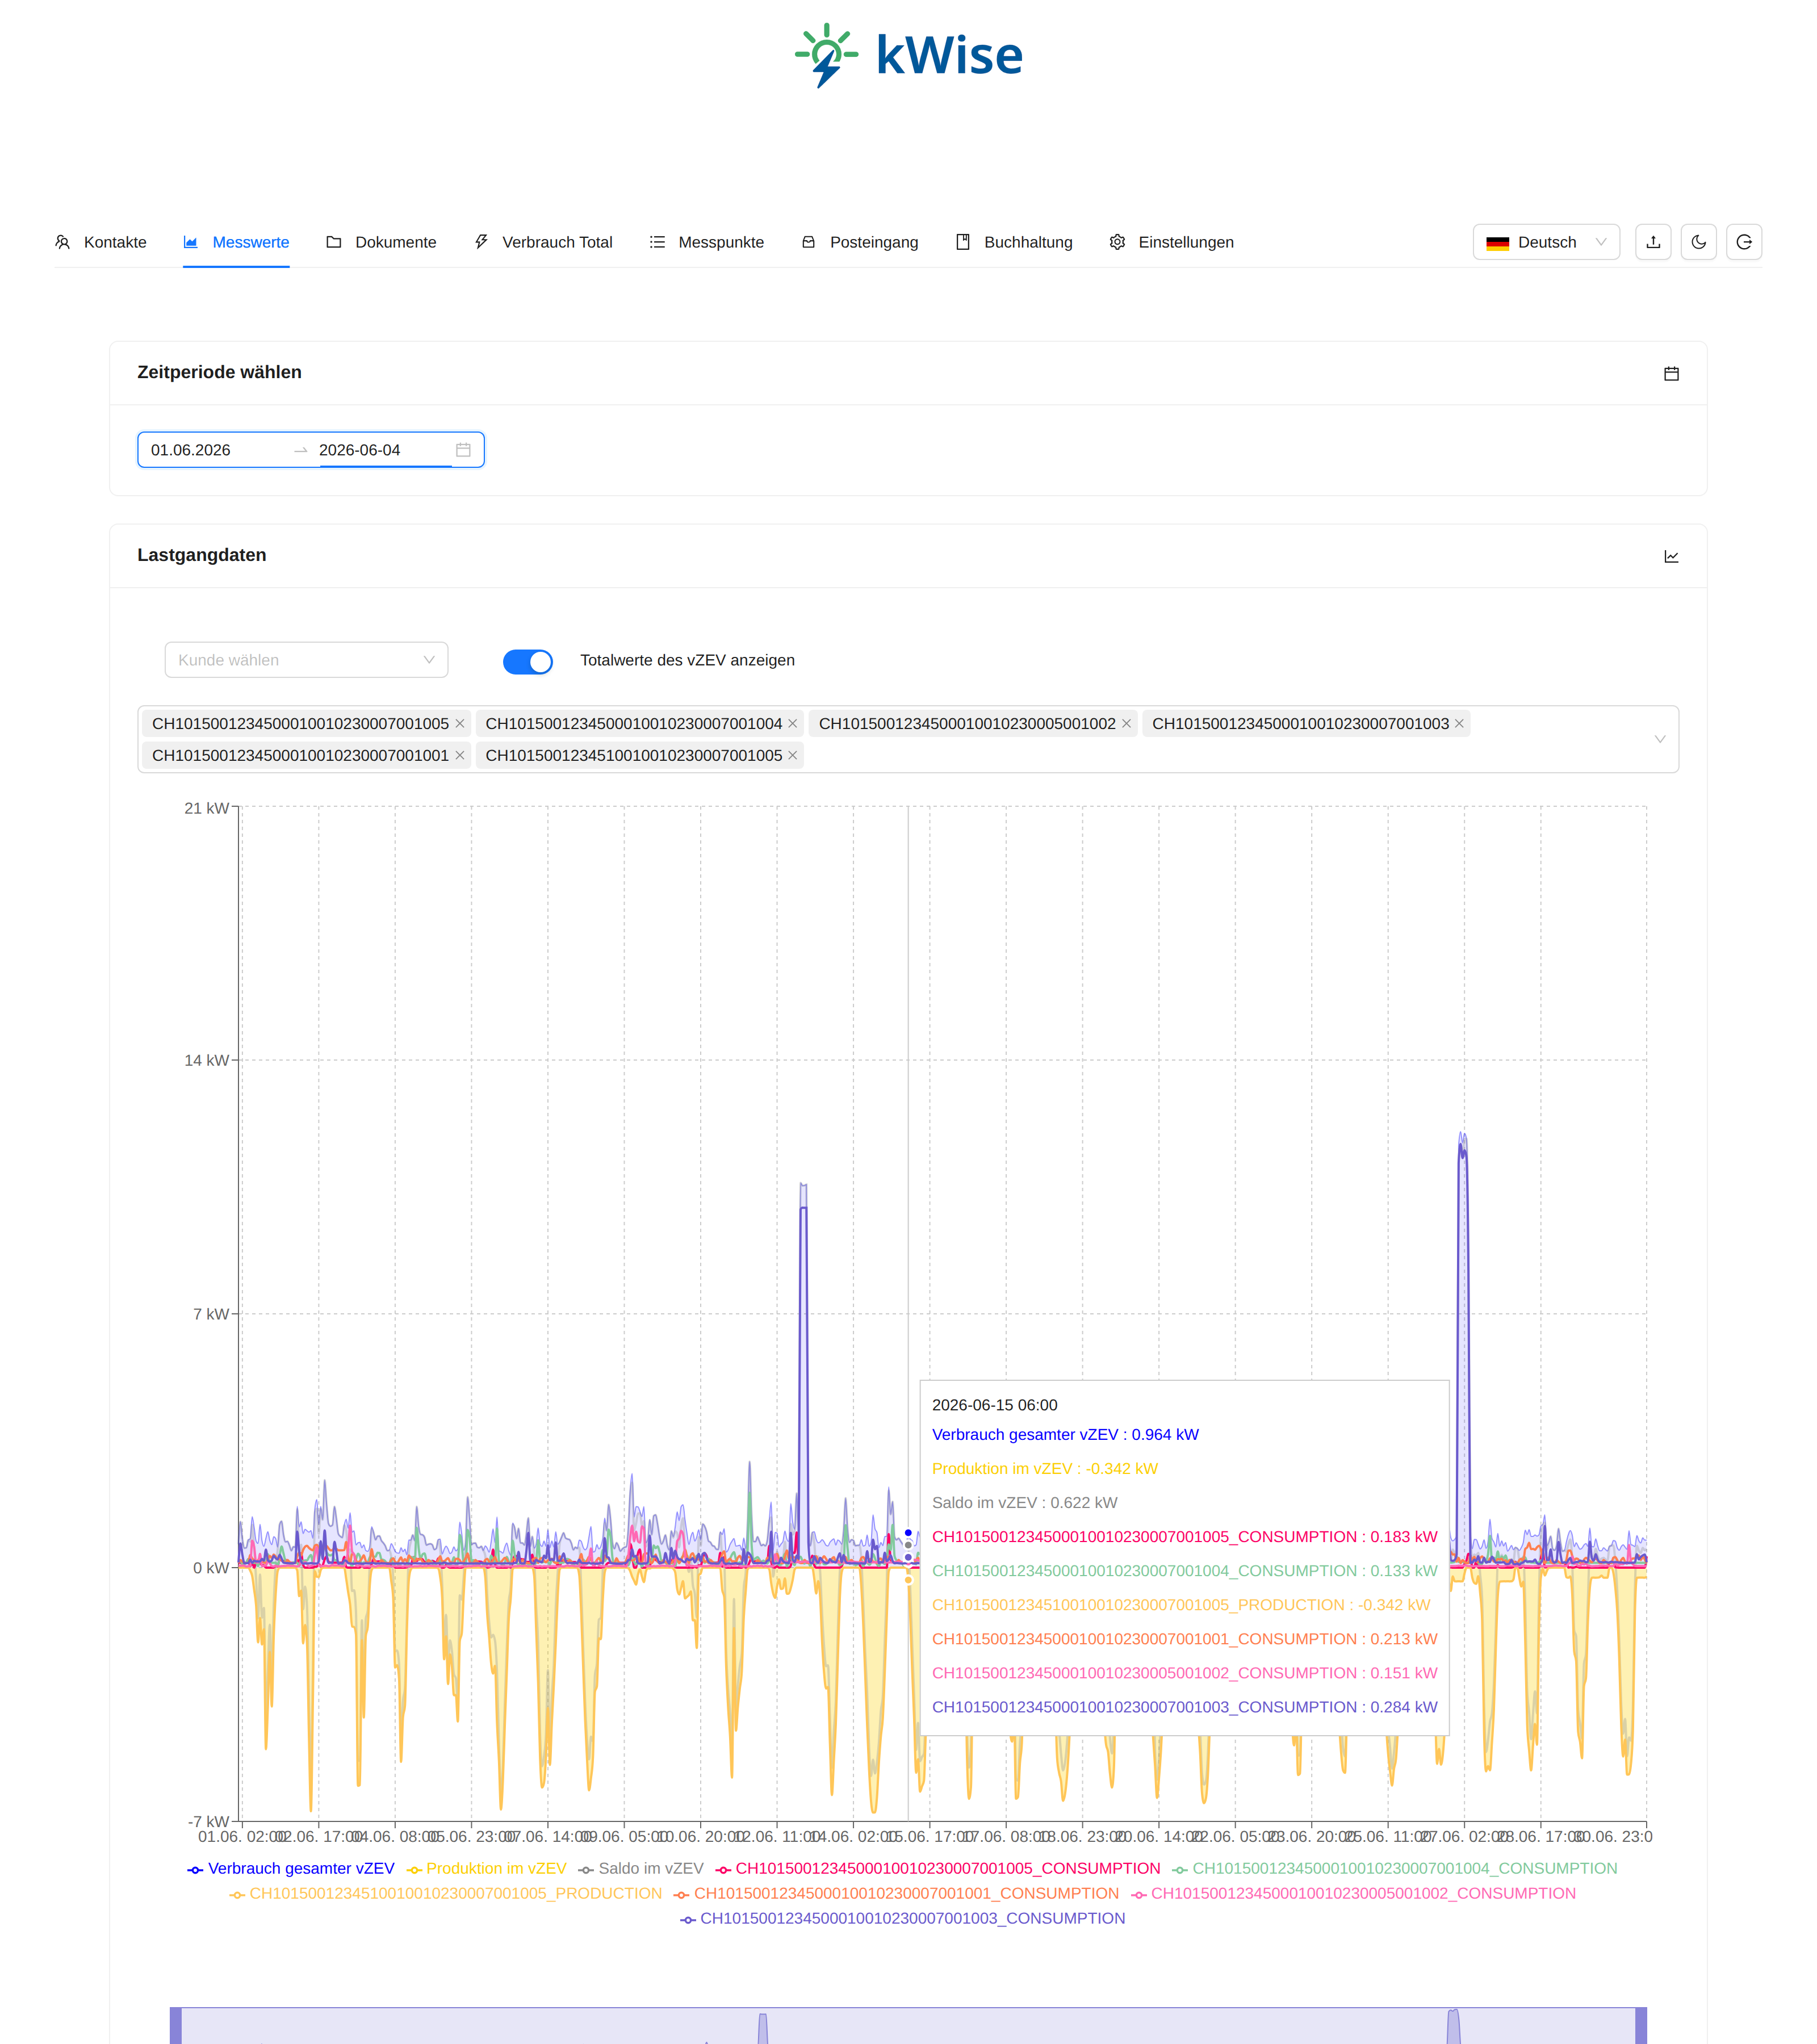Toggle Totalwerte des vZEV anzeigen switch
The width and height of the screenshot is (1817, 2044).
tap(527, 661)
